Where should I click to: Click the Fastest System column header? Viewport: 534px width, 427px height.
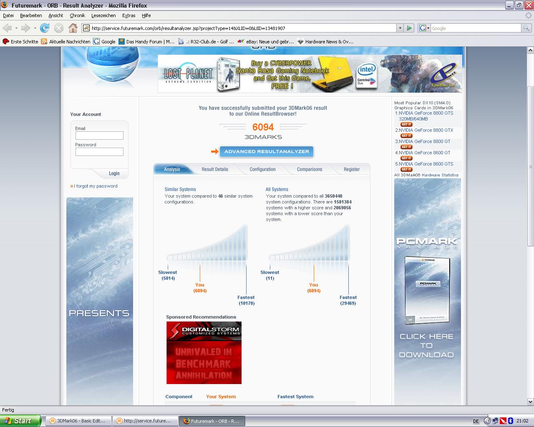(295, 397)
